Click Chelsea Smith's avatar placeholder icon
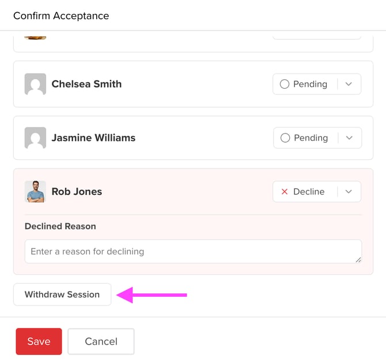The height and width of the screenshot is (363, 386). pos(35,84)
